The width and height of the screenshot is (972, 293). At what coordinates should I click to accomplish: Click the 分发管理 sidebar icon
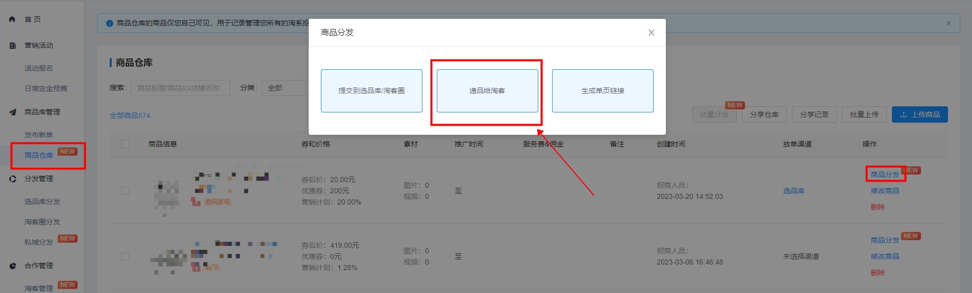12,179
